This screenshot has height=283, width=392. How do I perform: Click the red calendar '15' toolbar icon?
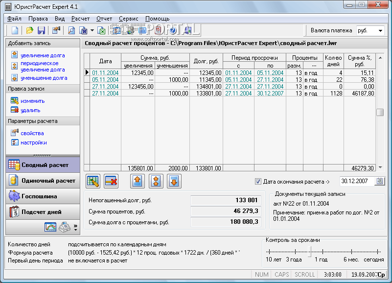pos(158,30)
